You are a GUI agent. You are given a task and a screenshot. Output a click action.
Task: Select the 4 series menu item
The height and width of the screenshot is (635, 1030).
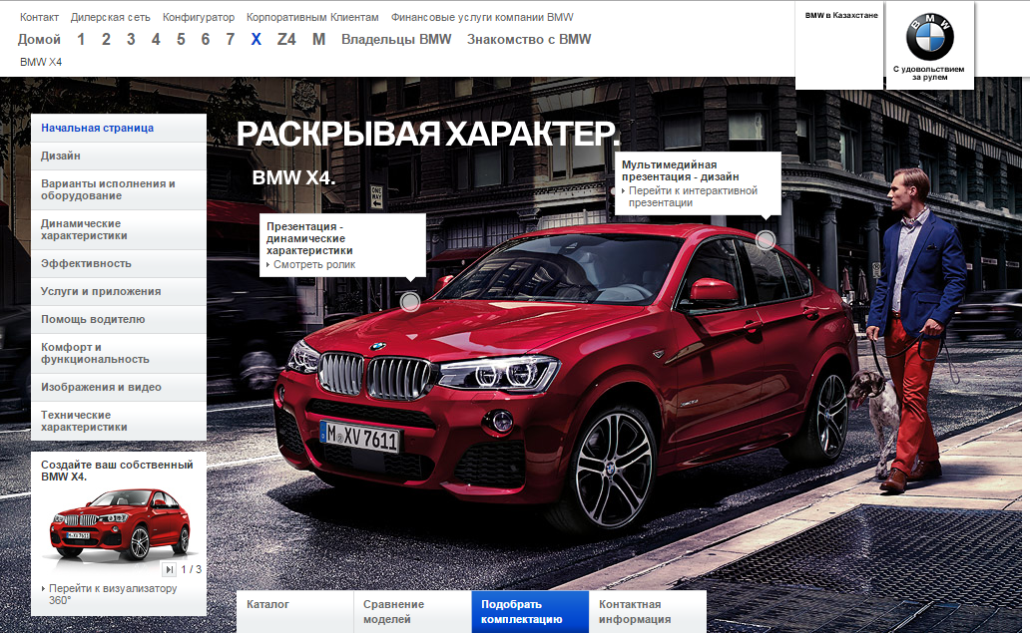[x=156, y=39]
